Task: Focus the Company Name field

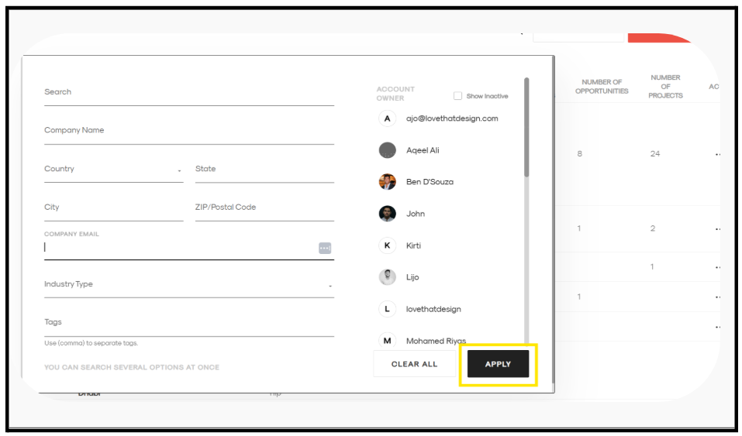Action: (x=188, y=131)
